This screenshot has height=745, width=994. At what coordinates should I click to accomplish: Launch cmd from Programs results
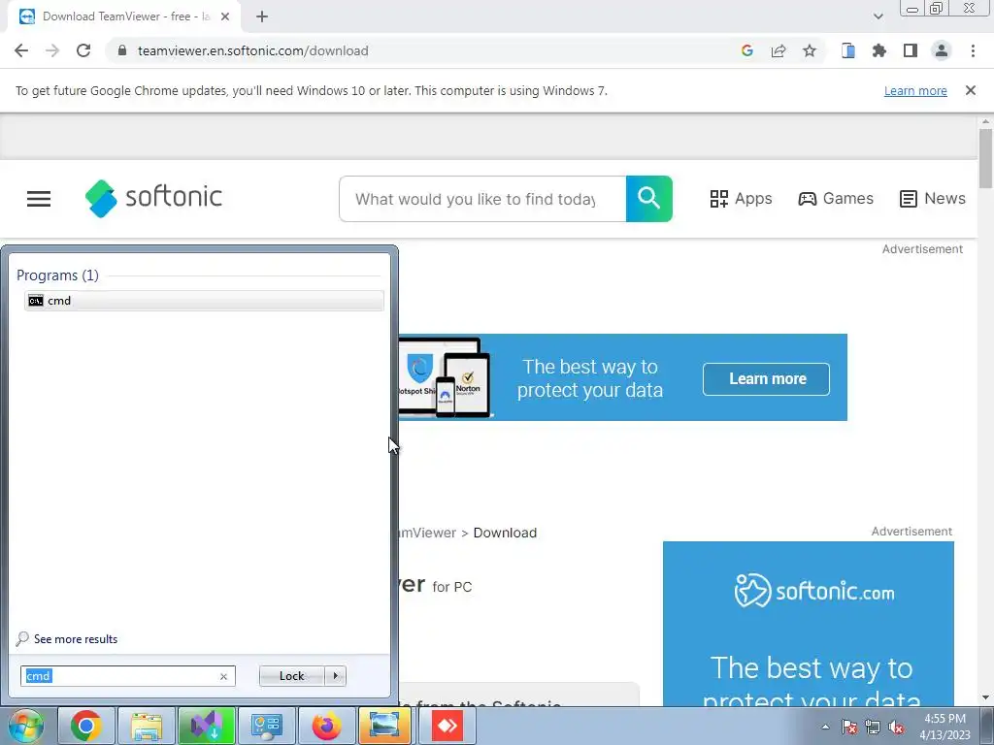pyautogui.click(x=204, y=301)
